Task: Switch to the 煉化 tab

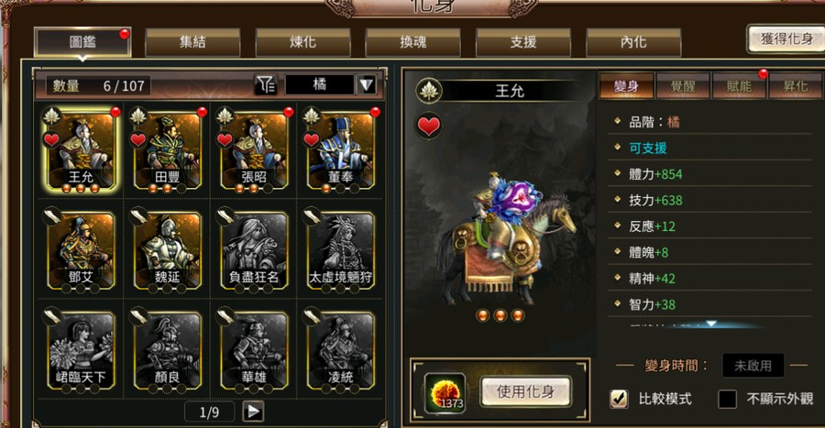Action: point(303,42)
